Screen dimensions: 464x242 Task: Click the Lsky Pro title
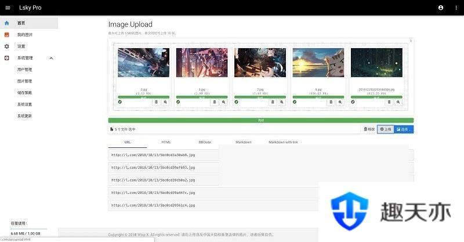click(x=30, y=8)
